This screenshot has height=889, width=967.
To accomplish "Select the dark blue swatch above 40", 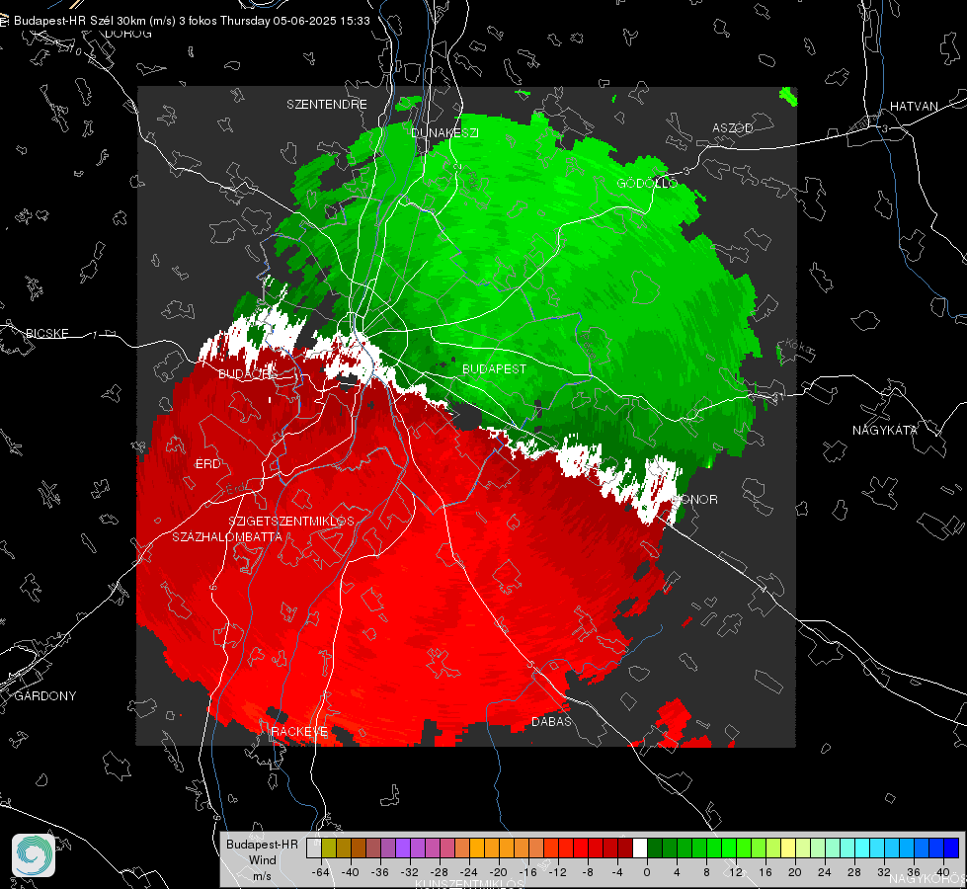I will [x=951, y=848].
